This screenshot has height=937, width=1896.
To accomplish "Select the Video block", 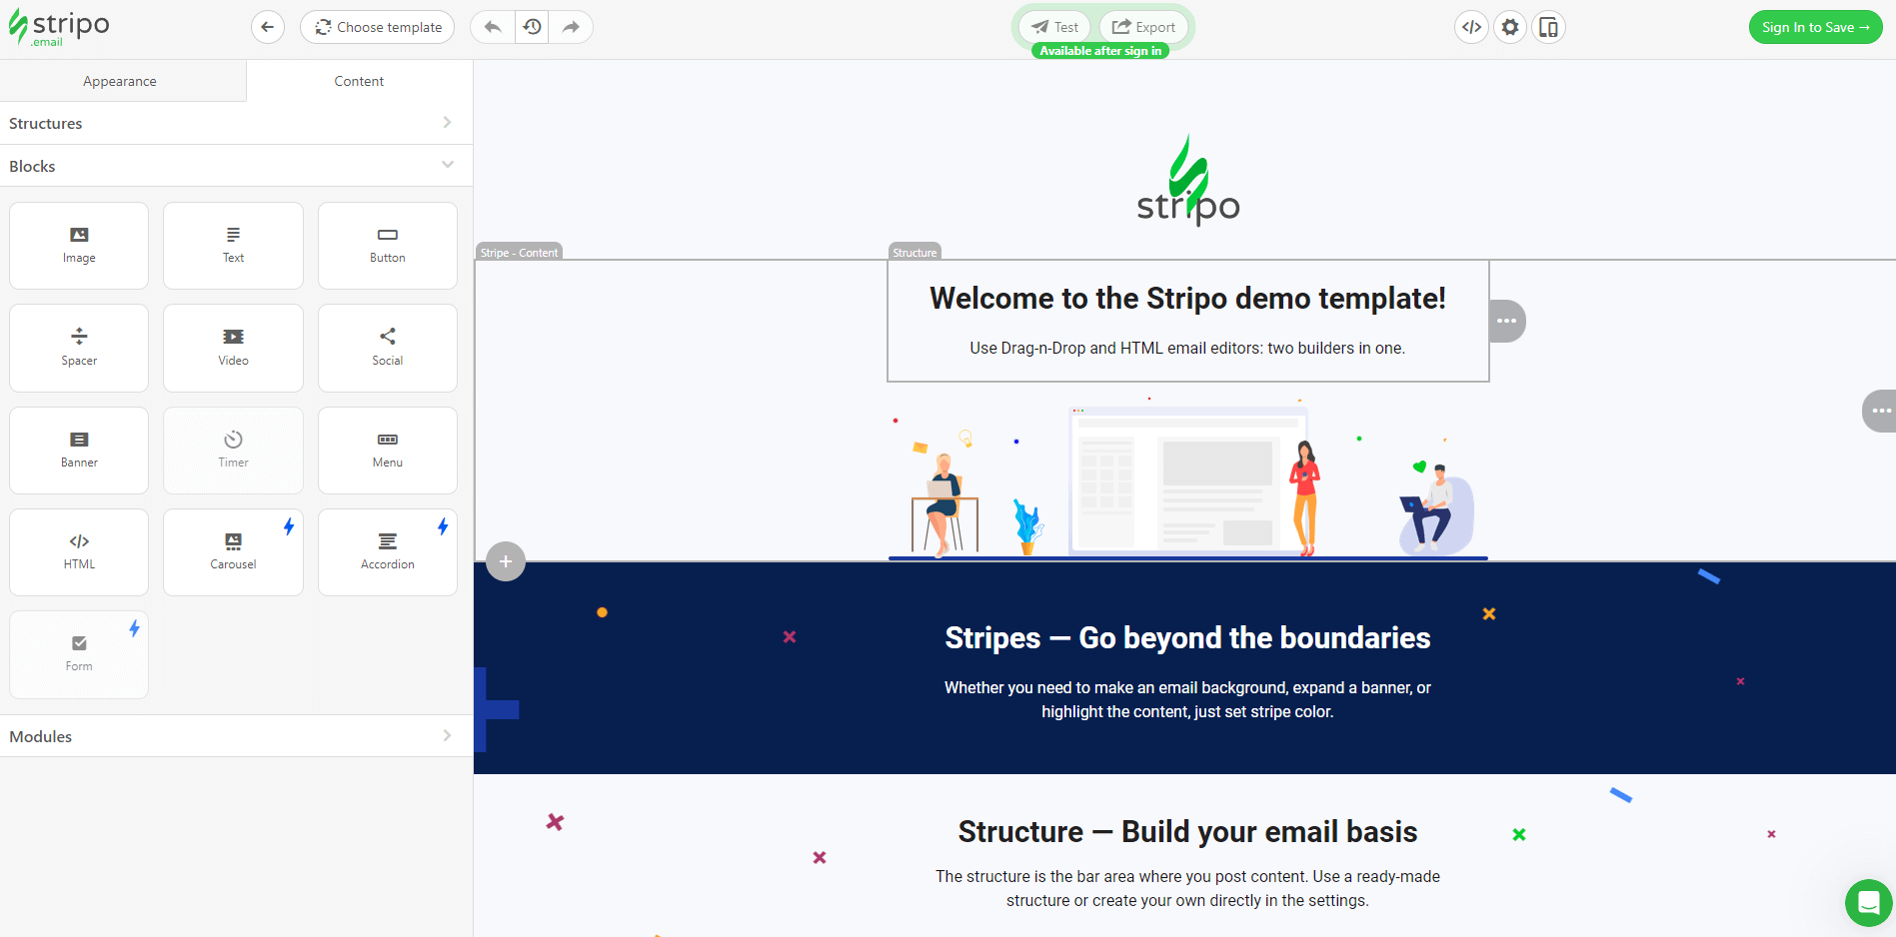I will click(233, 348).
